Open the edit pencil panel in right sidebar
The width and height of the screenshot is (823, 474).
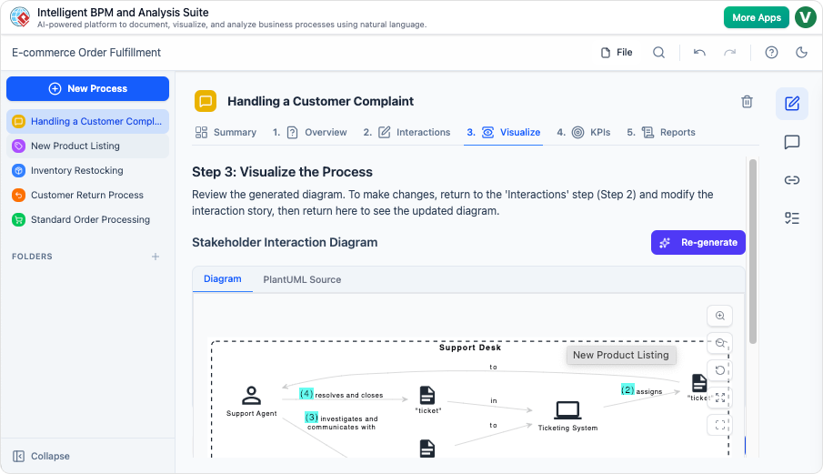coord(792,104)
